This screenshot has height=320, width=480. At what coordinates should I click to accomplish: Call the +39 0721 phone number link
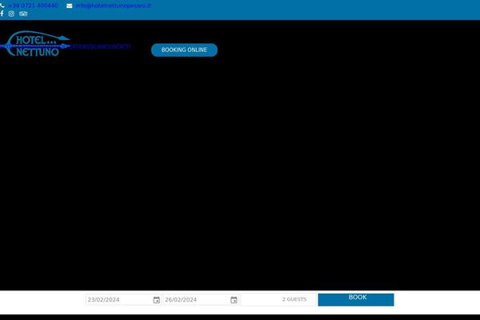click(x=33, y=6)
